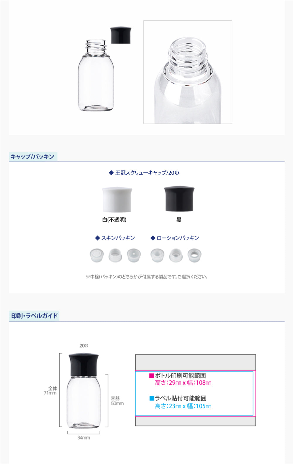293x476 pixels.
Task: Click the clear bottle product photo
Action: click(x=96, y=76)
